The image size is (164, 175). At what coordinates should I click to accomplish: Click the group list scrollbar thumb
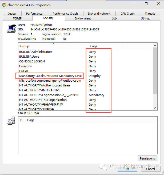click(x=155, y=71)
